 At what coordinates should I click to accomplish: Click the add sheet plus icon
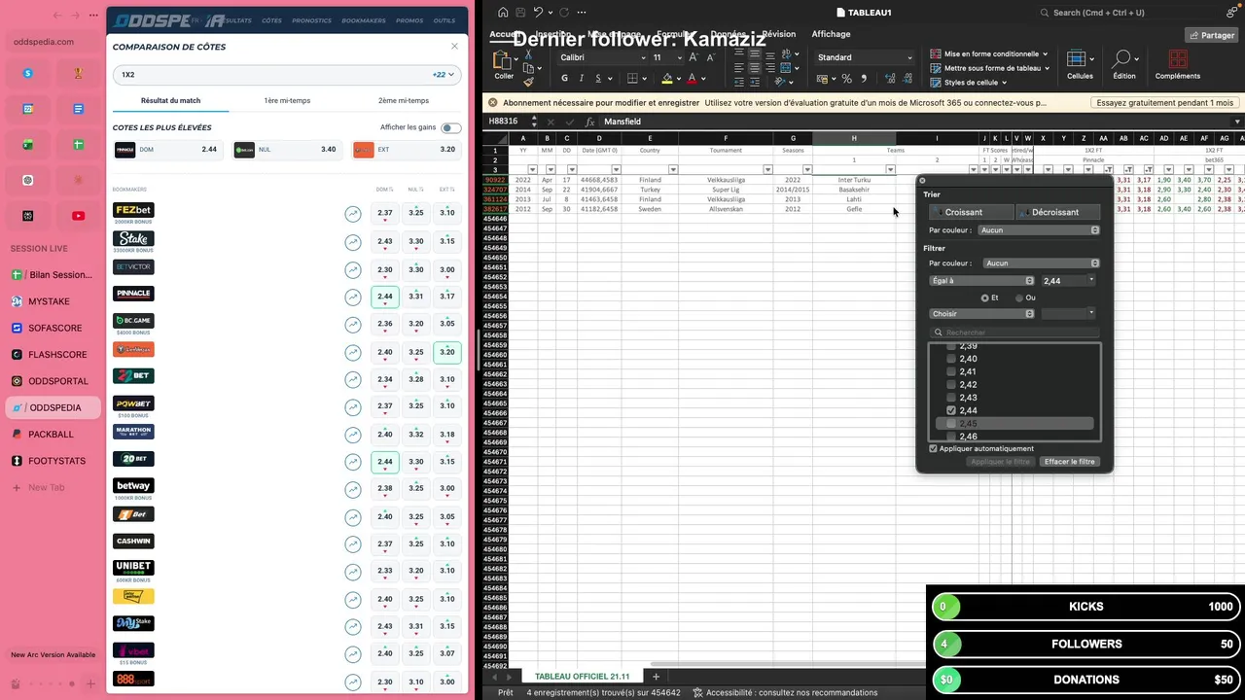656,677
